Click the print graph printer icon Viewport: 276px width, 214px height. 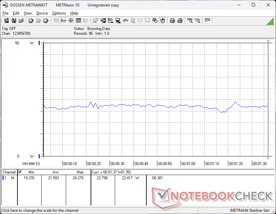172,21
